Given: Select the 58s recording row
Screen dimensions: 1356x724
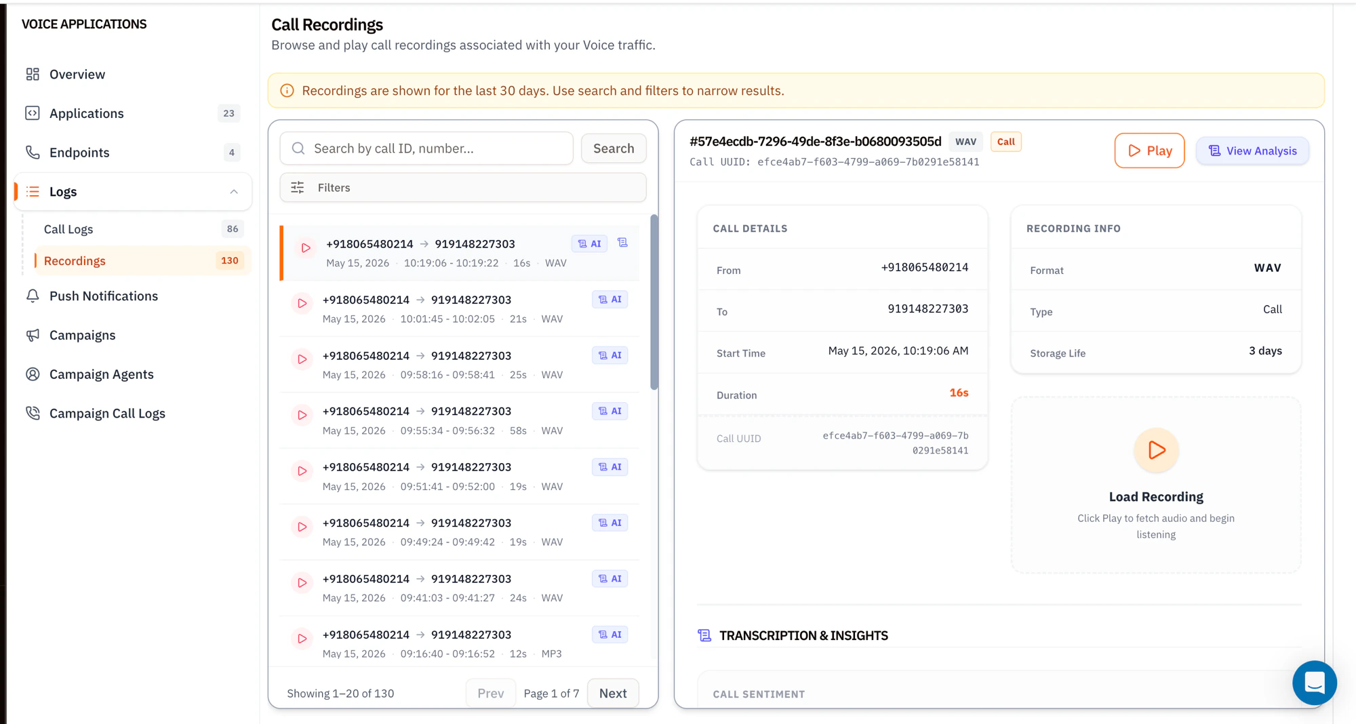Looking at the screenshot, I should pos(460,420).
